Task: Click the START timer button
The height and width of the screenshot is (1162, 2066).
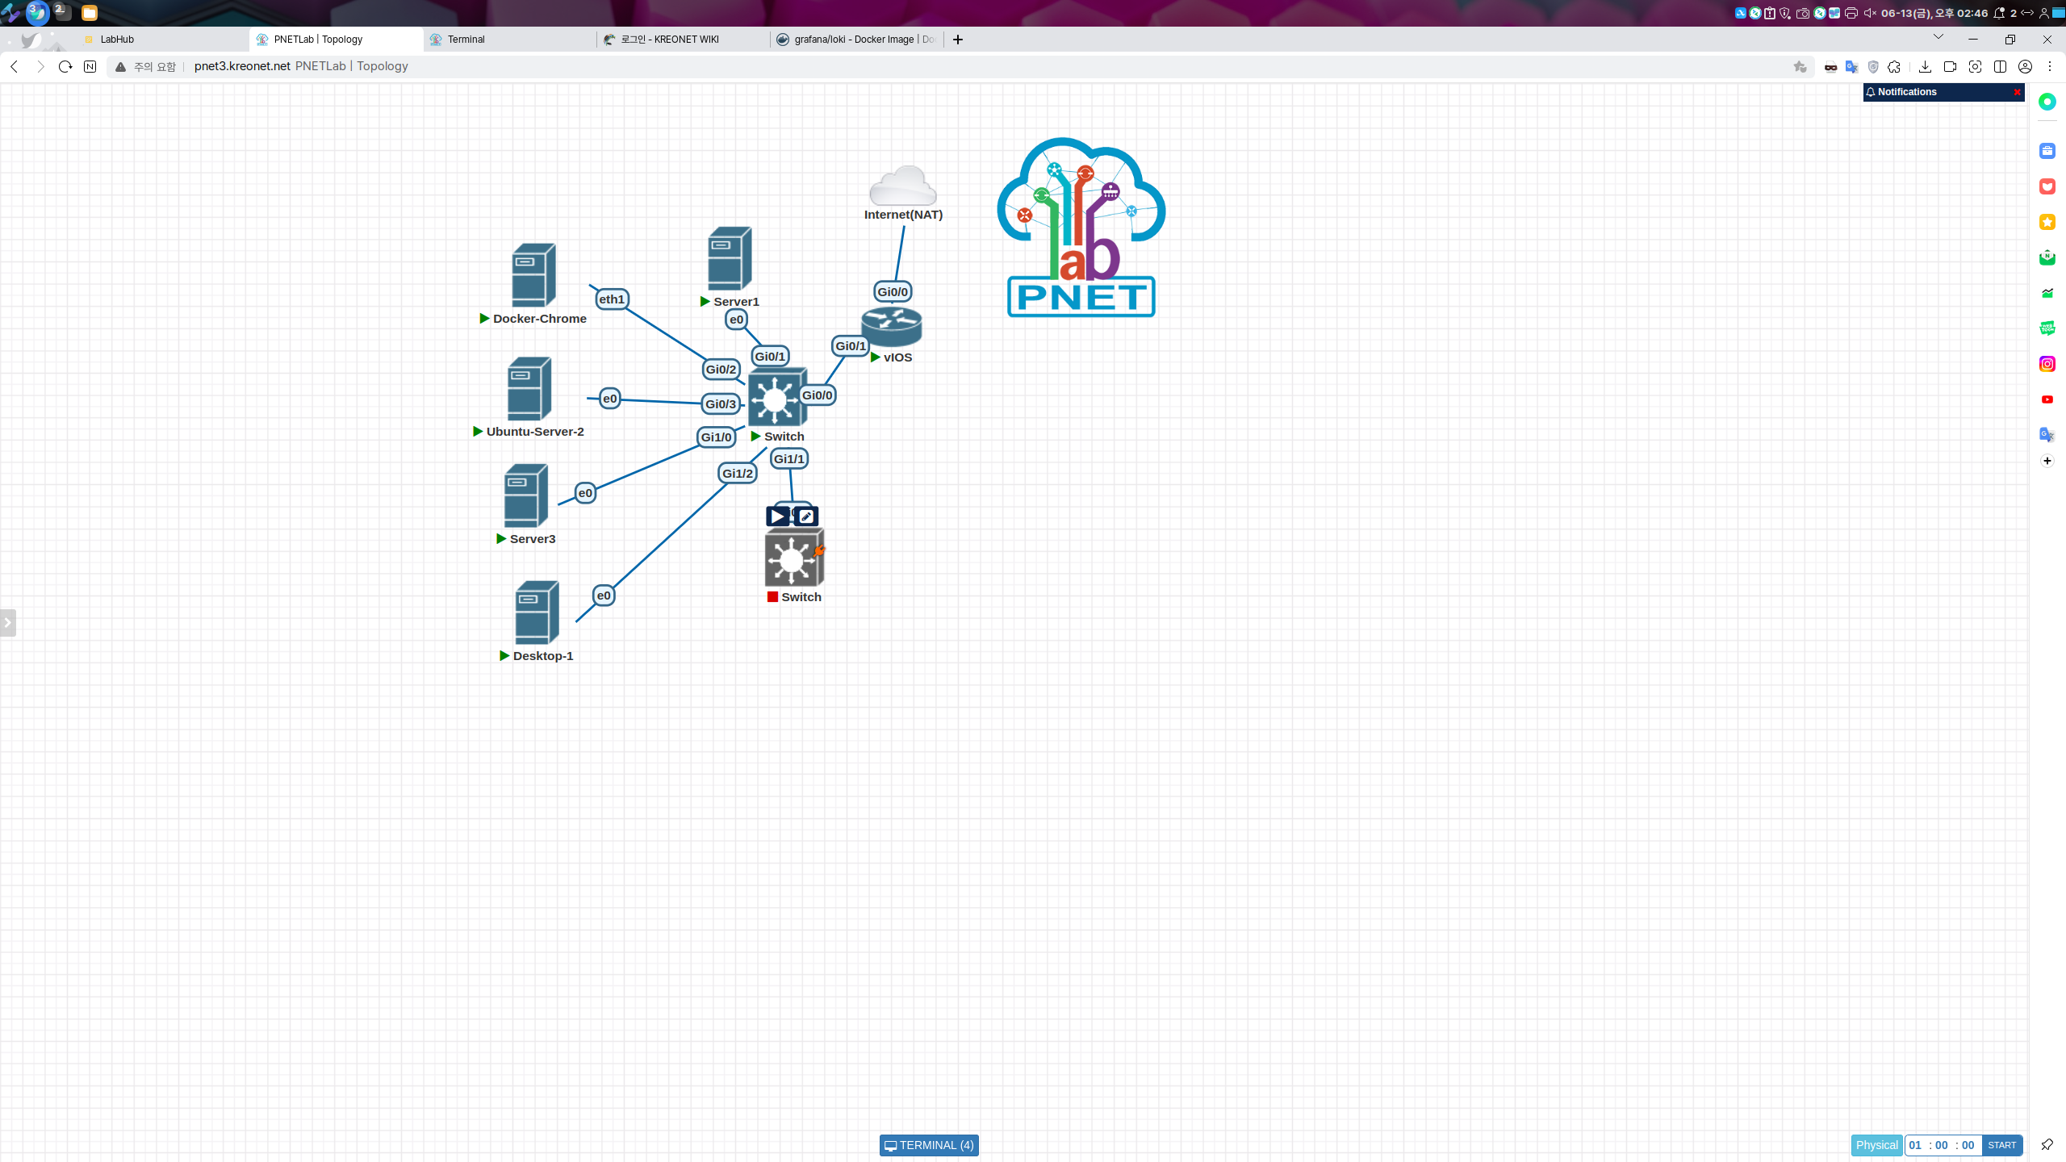Action: pos(2001,1145)
